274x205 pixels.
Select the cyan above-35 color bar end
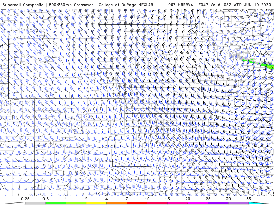coord(259,203)
